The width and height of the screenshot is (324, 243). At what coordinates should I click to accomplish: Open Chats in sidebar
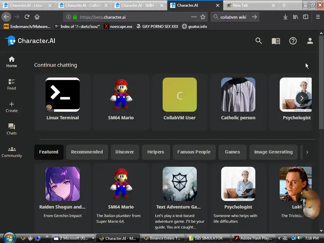12,129
